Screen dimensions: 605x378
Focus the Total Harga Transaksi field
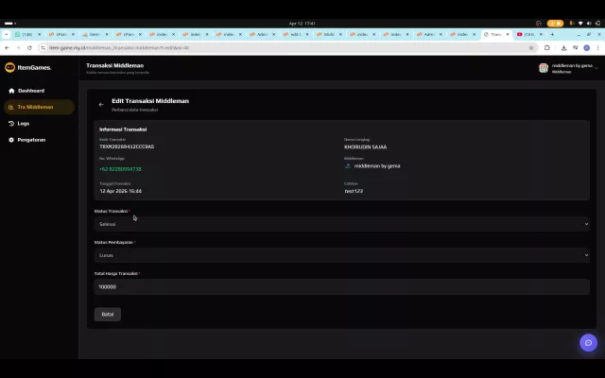click(x=342, y=286)
